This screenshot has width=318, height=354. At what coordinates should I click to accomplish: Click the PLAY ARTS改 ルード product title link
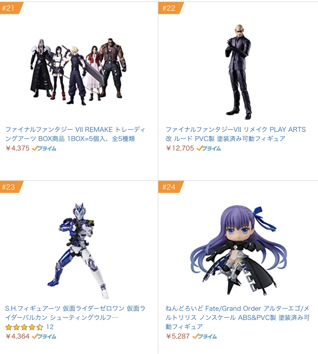coord(236,134)
